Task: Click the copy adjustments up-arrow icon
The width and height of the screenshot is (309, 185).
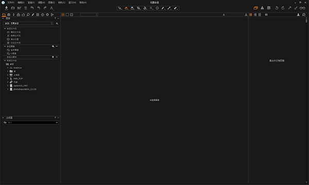Action: (x=289, y=8)
